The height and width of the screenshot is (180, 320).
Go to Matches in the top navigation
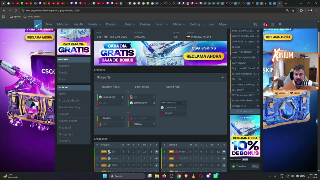(63, 24)
